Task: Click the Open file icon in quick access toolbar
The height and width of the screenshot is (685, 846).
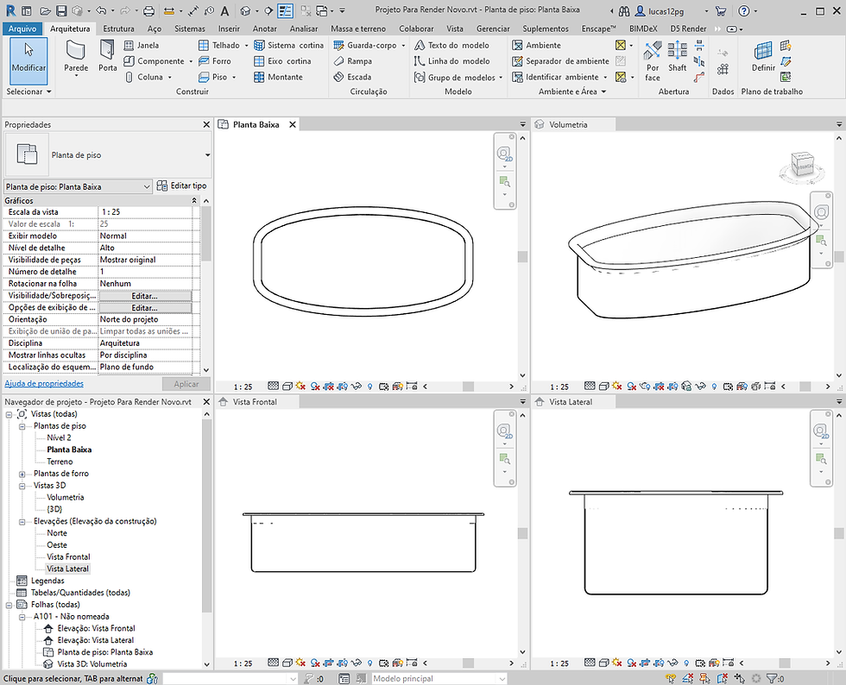Action: (x=45, y=11)
